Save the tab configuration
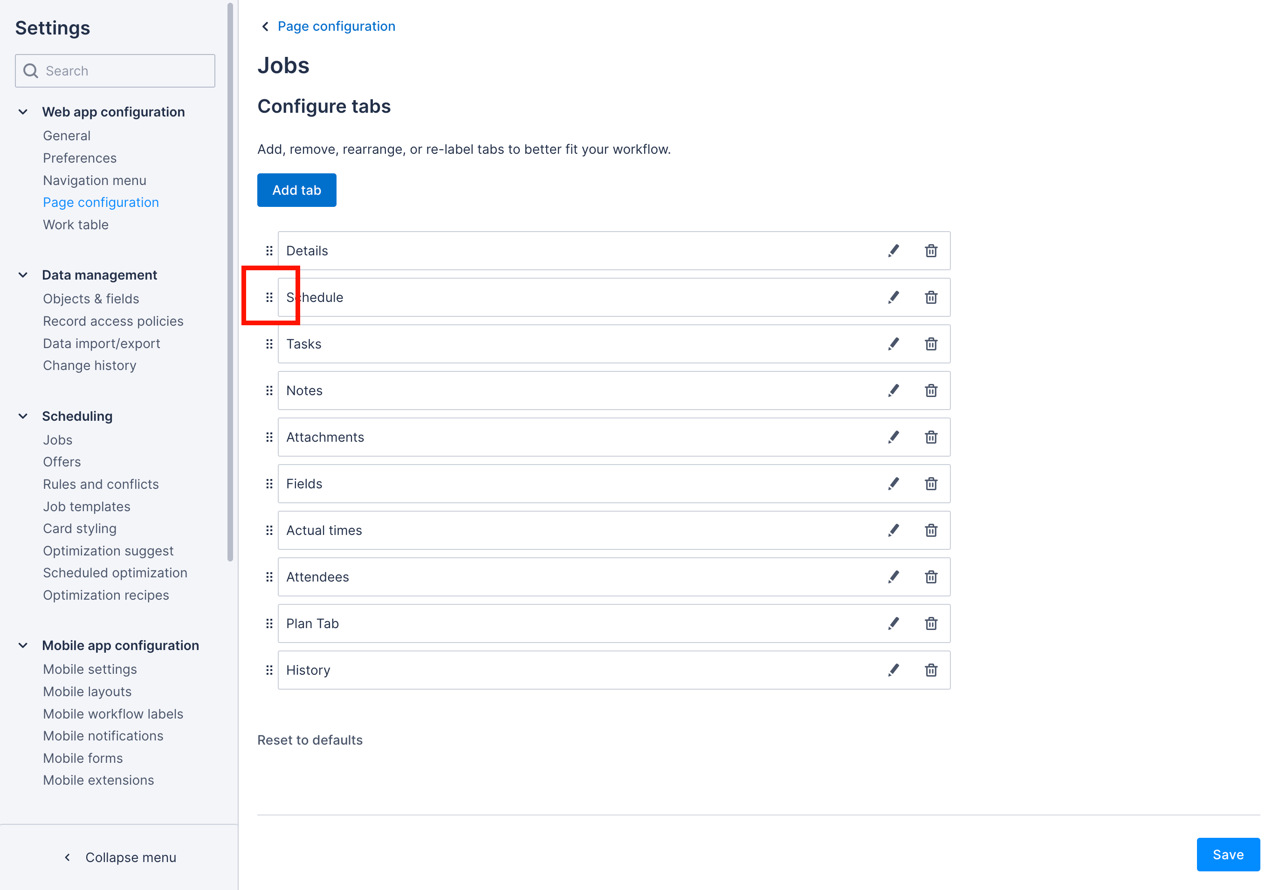The height and width of the screenshot is (890, 1279). [x=1228, y=855]
